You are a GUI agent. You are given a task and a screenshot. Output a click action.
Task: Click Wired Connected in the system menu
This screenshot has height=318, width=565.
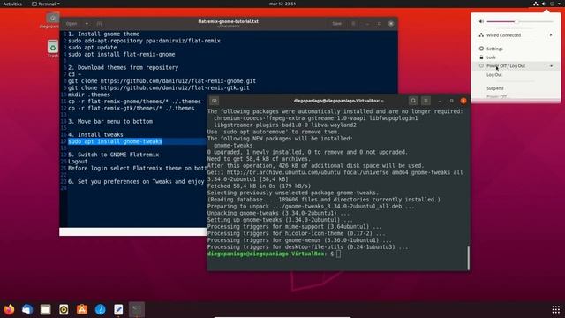tap(503, 35)
